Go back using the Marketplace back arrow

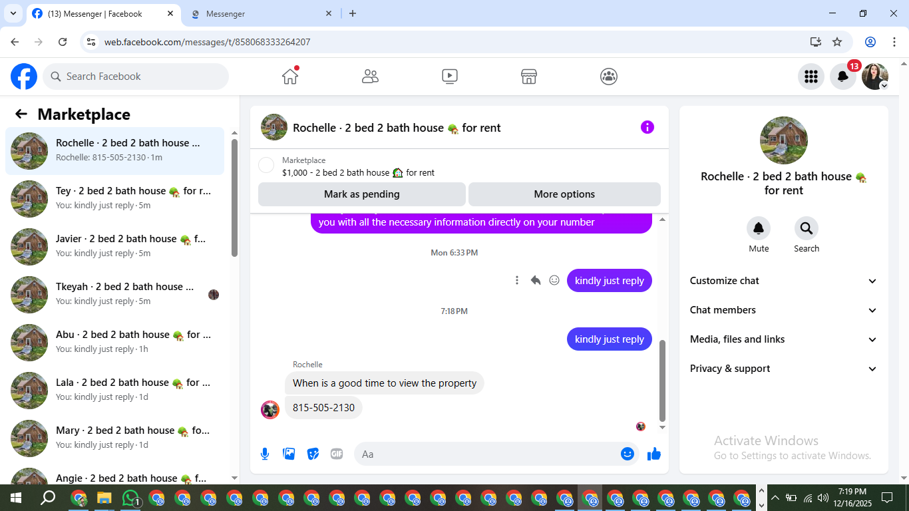pyautogui.click(x=21, y=114)
